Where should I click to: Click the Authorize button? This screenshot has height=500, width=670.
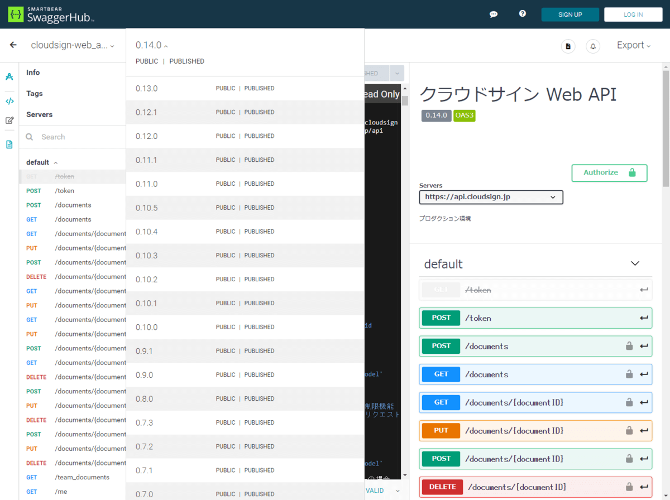coord(609,173)
